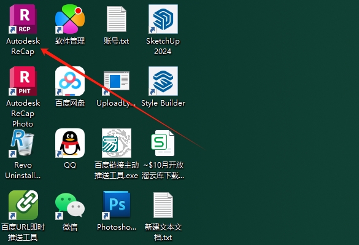Click the "Autodesk ReCap" label text
Screen dimensions: 359x245
coord(23,46)
